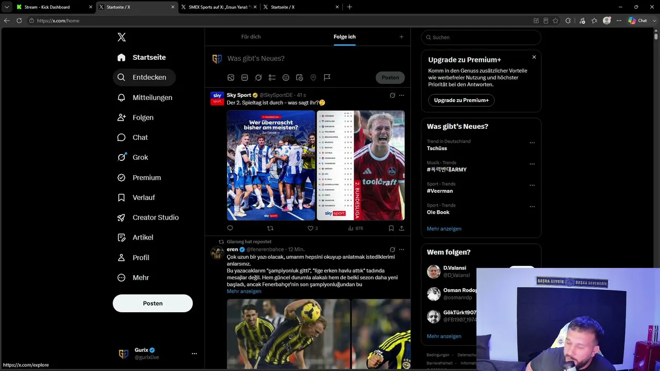Open Gurix account options menu
The image size is (660, 371).
click(194, 353)
